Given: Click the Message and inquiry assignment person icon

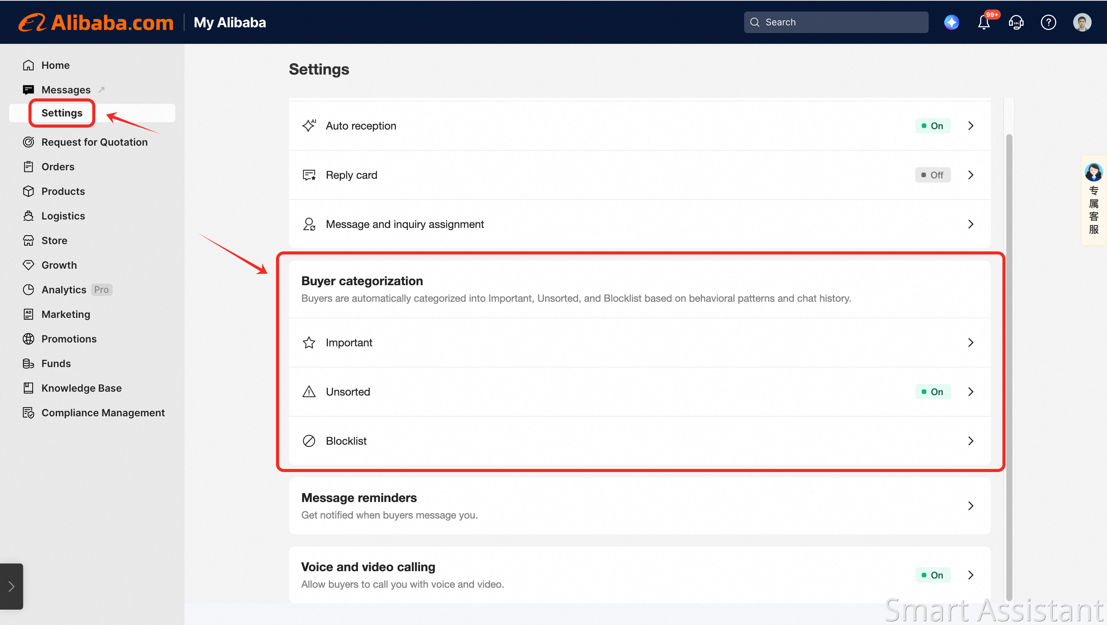Looking at the screenshot, I should click(309, 224).
